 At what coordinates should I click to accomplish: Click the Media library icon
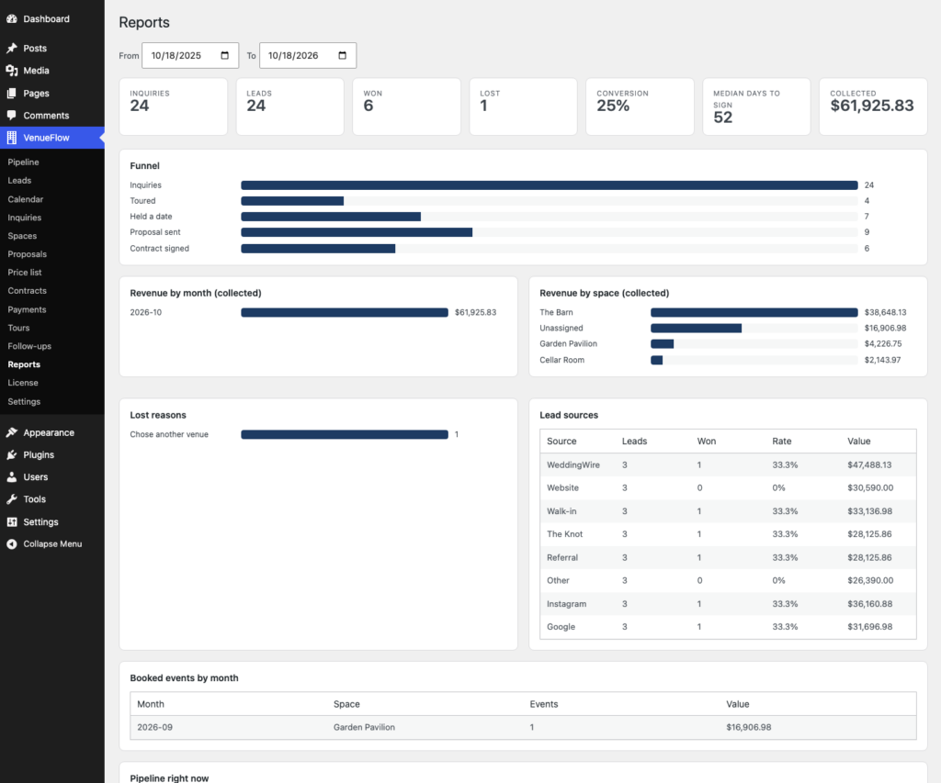[x=11, y=70]
